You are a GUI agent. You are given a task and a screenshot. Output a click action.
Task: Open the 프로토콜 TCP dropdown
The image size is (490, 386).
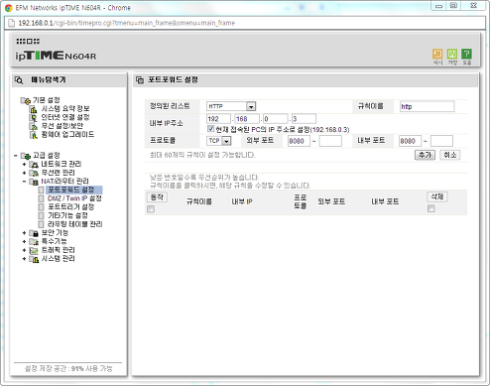(219, 141)
